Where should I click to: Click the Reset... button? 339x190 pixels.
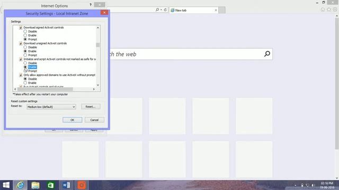click(x=91, y=107)
